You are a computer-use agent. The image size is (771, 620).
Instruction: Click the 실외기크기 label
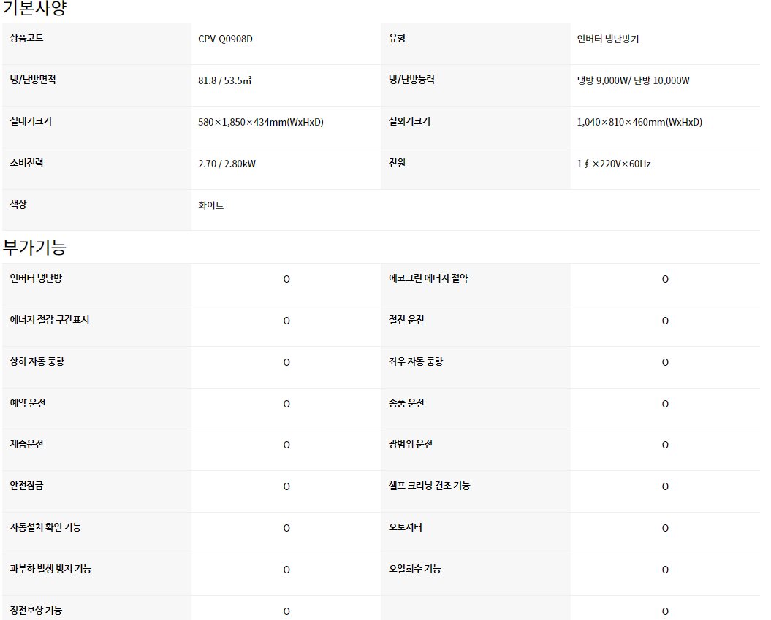pyautogui.click(x=409, y=120)
